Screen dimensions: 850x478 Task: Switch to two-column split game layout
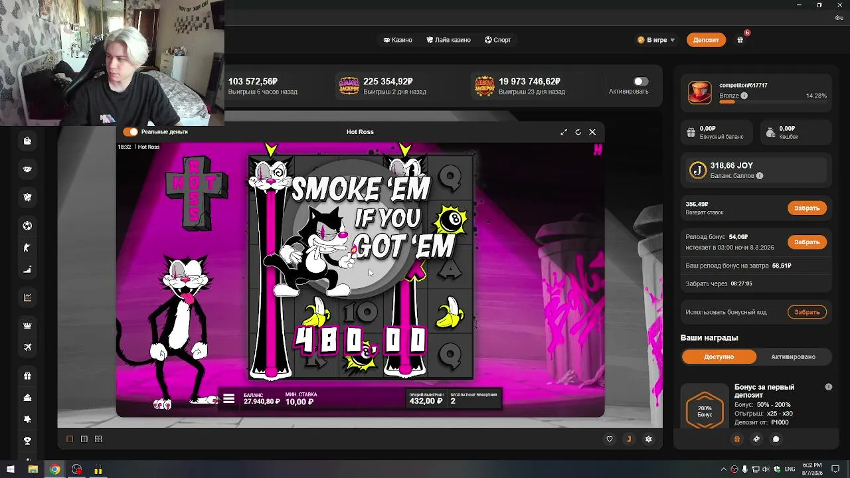tap(84, 439)
